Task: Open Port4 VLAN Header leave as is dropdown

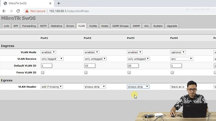Action: click(x=179, y=87)
